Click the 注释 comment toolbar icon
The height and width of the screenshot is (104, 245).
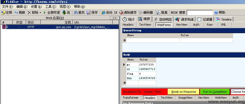tap(3, 13)
